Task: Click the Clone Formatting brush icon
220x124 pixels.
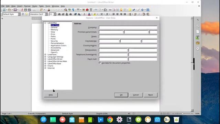Action: click(x=49, y=10)
